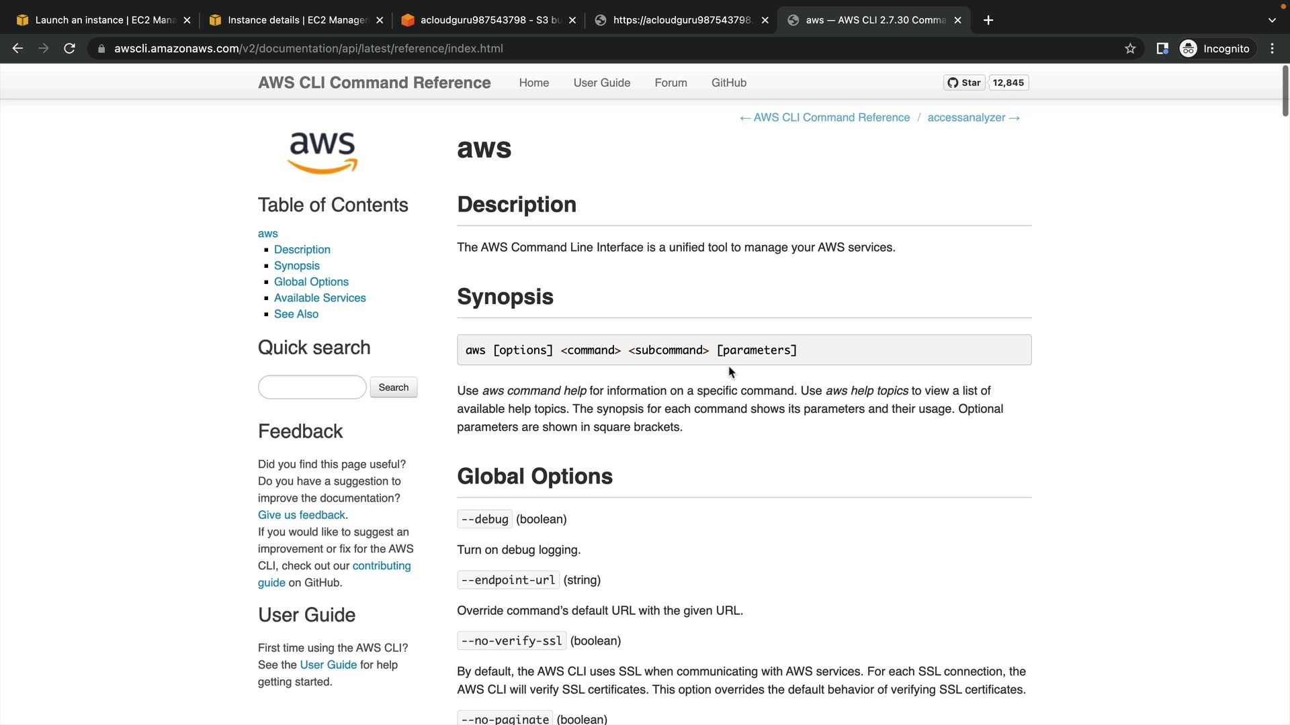Click the browser back arrow
The width and height of the screenshot is (1290, 725).
(x=18, y=48)
